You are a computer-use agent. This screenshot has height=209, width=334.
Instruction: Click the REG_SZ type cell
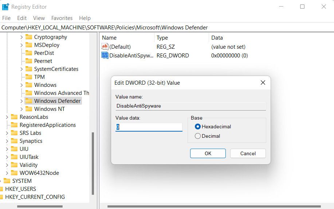click(166, 47)
